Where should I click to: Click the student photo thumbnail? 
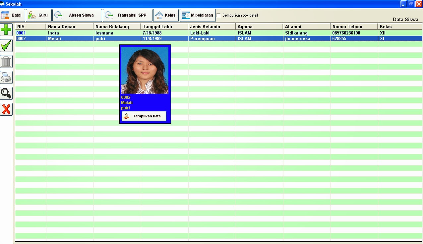pos(145,70)
